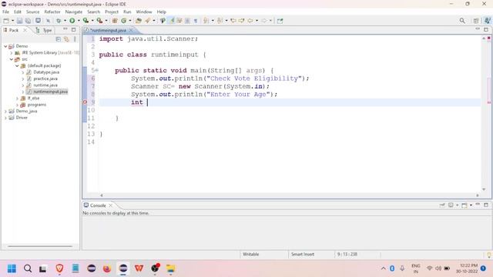This screenshot has width=493, height=277.
Task: Collapse the src folder node
Action: 12,59
